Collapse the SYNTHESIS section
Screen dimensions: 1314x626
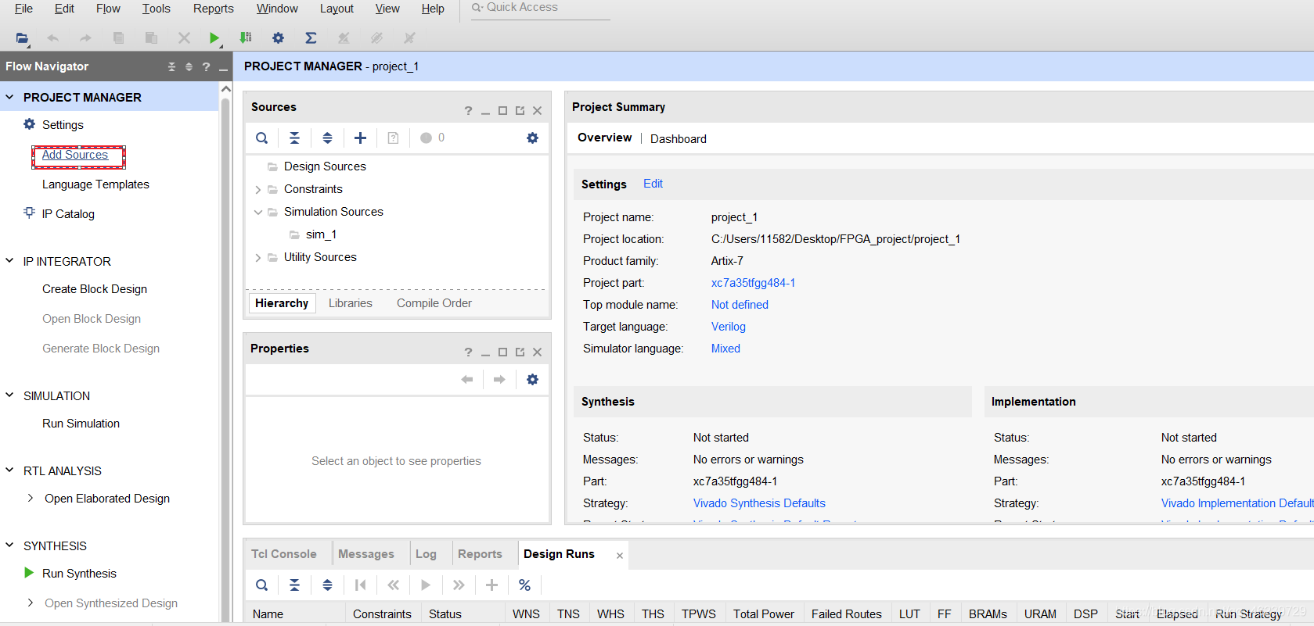pos(9,546)
